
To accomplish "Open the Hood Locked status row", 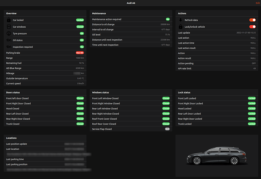I will pyautogui.click(x=217, y=109).
